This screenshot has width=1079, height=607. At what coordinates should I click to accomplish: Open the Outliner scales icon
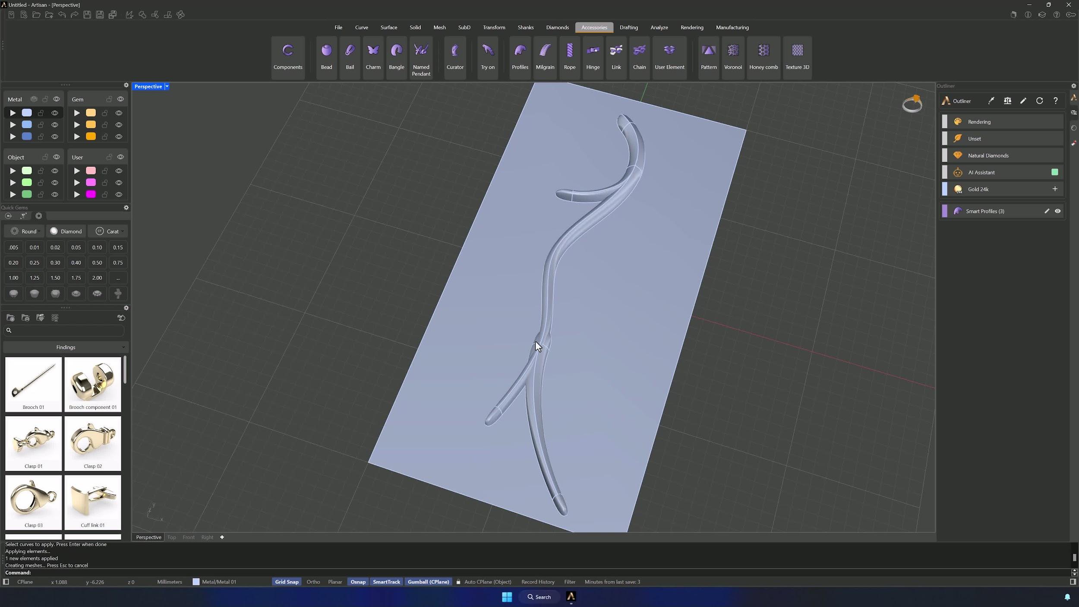1007,101
